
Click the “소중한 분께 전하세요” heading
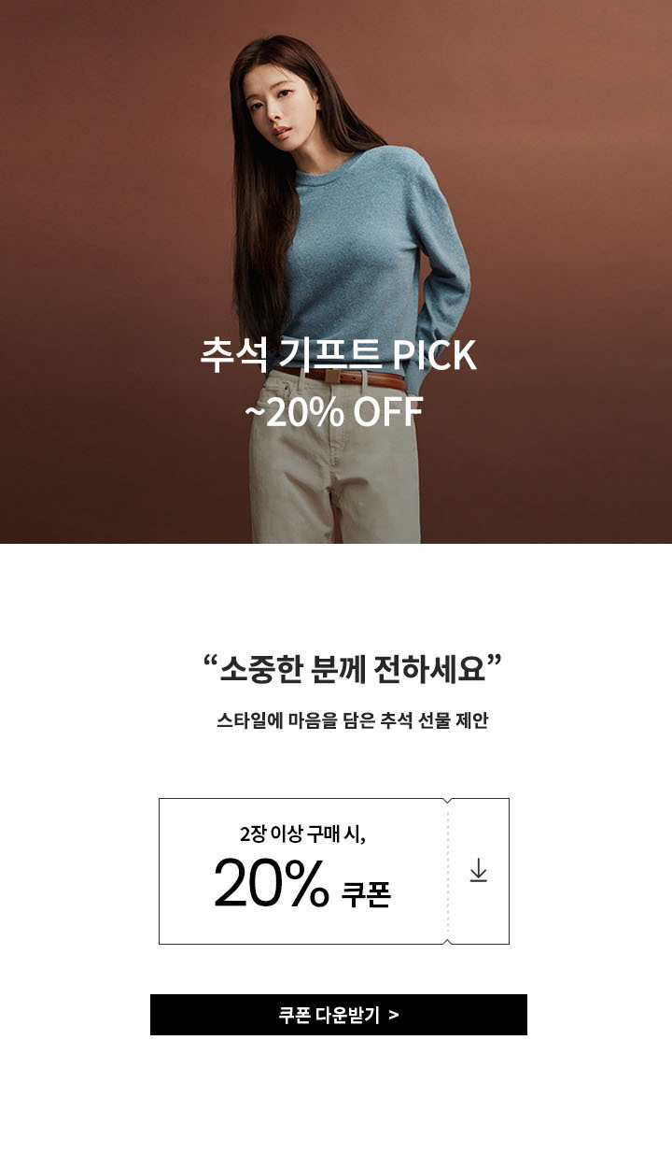point(351,669)
